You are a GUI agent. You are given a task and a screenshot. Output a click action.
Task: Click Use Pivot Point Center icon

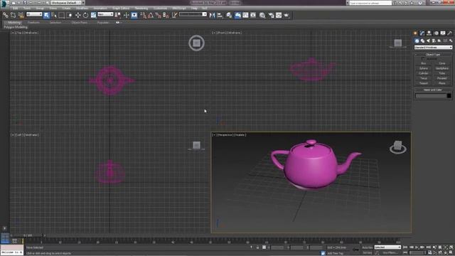click(118, 15)
